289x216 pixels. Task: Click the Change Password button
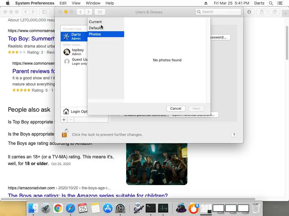pyautogui.click(x=220, y=37)
